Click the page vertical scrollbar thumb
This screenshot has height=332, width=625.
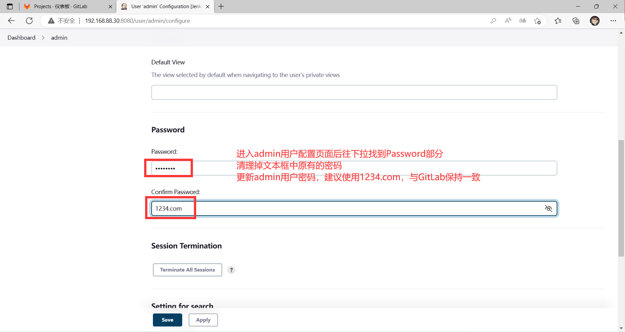click(621, 198)
